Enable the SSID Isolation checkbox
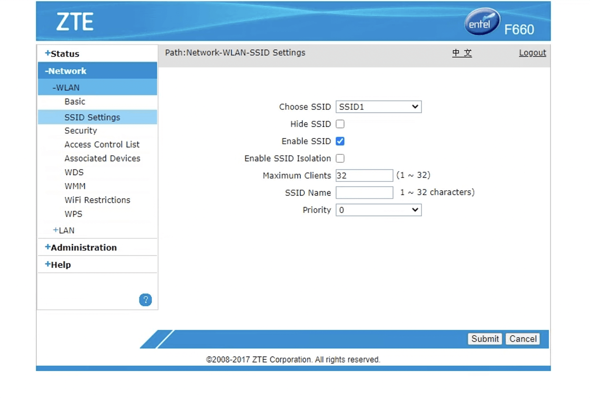590x398 pixels. pos(340,158)
